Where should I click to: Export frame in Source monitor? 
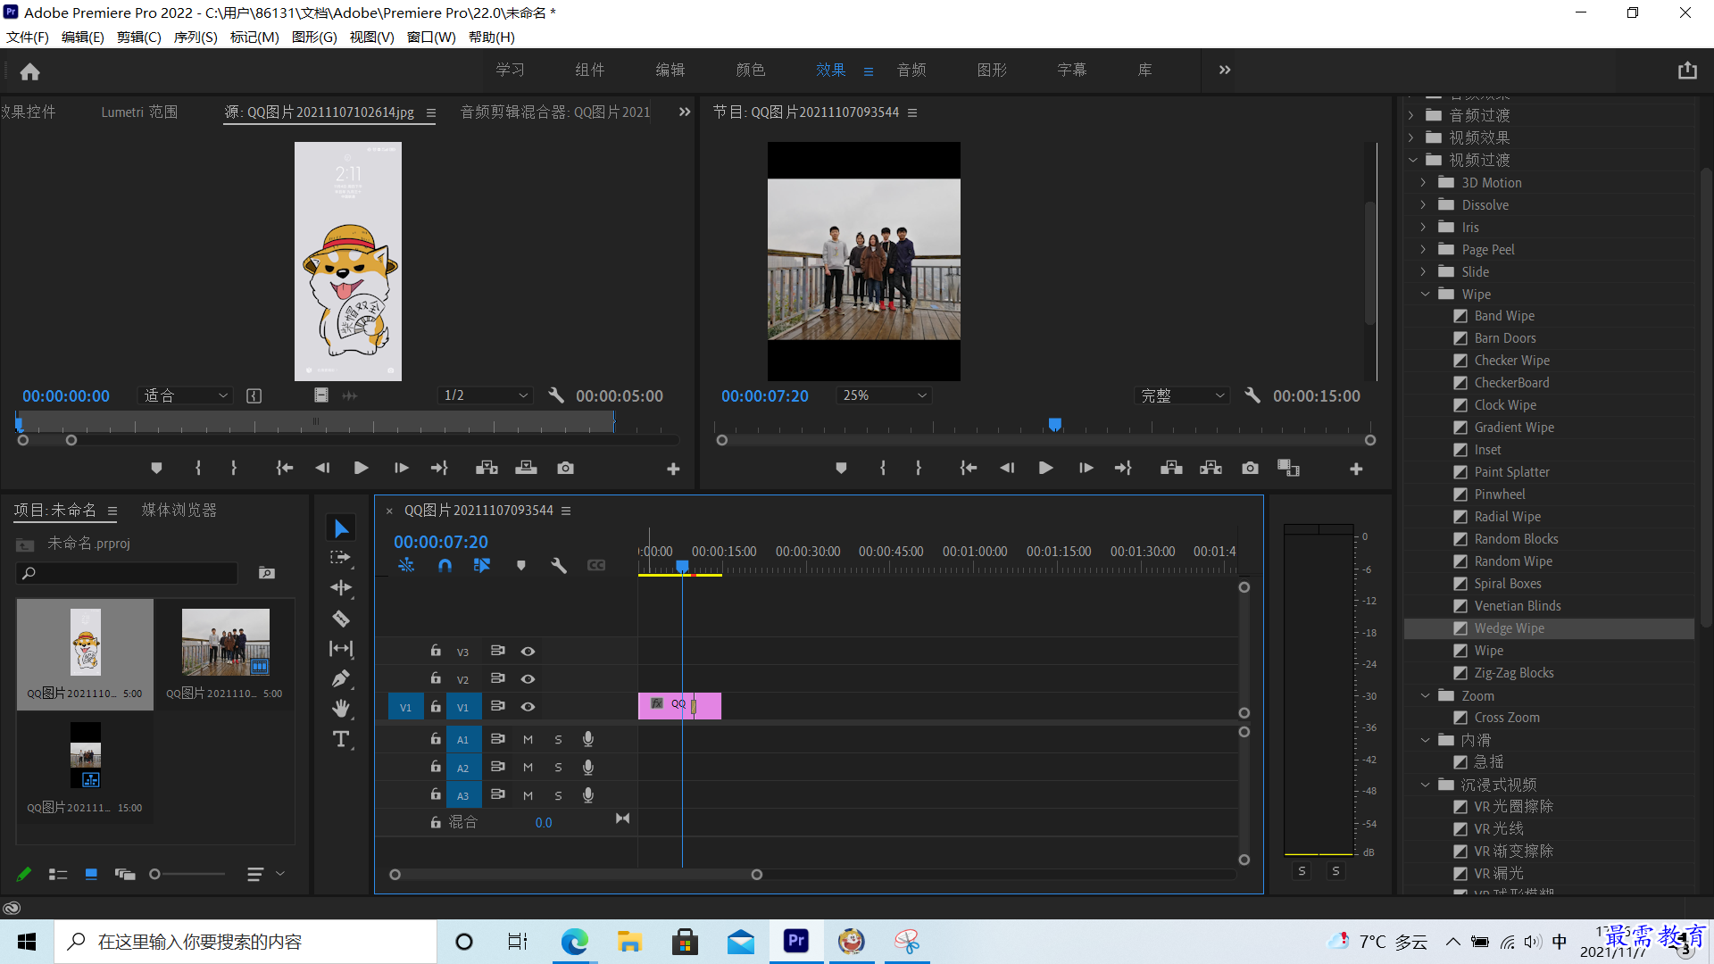pos(565,468)
